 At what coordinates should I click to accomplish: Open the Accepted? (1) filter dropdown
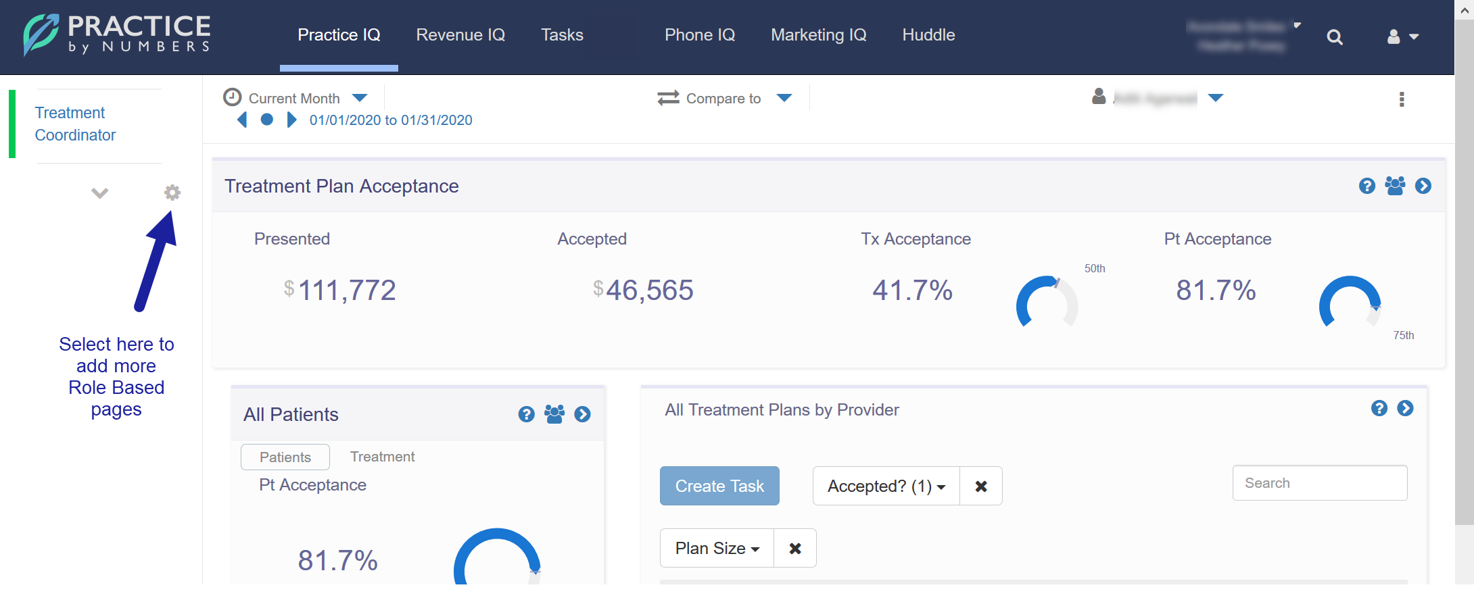click(x=886, y=486)
